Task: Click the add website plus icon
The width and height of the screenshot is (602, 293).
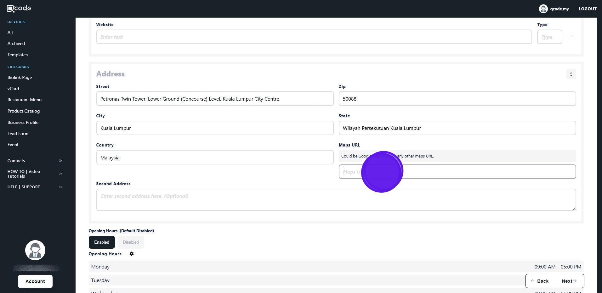Action: (x=572, y=36)
